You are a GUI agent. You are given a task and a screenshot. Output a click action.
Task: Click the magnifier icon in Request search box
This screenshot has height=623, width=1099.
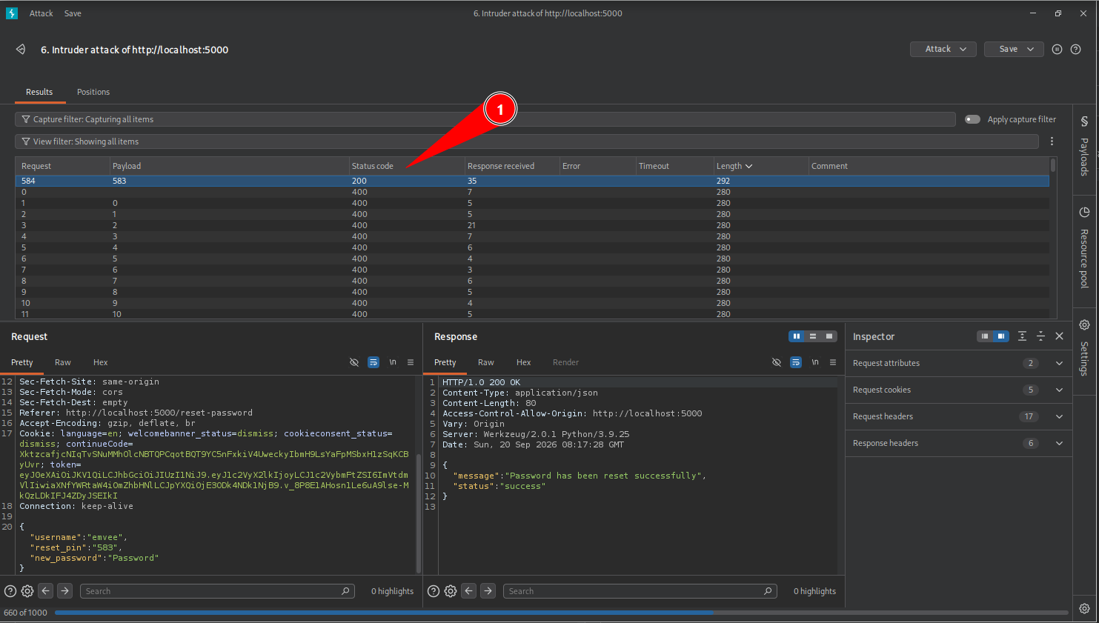point(345,591)
